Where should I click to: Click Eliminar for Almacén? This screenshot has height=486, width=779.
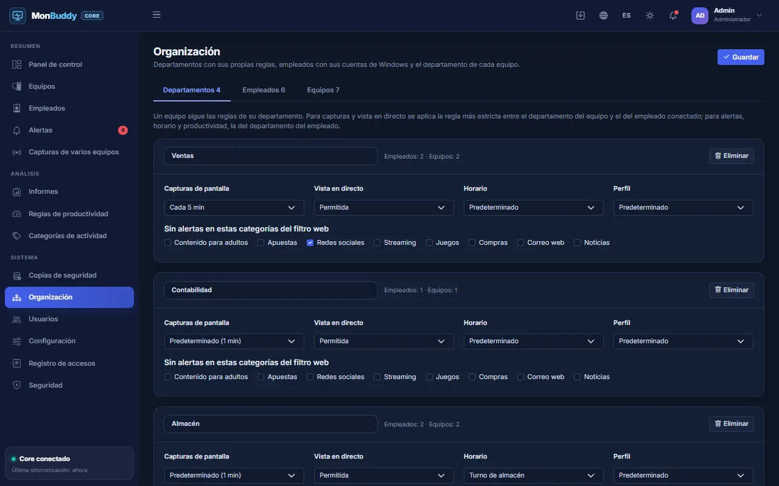[x=732, y=424]
